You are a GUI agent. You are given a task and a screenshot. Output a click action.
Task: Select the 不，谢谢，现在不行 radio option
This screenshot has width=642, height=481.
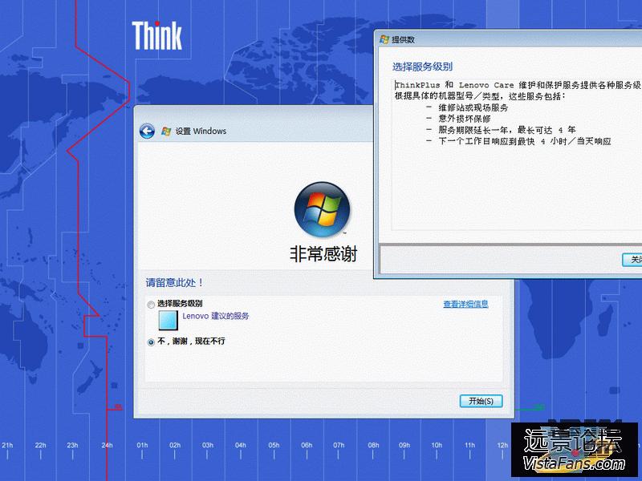tap(151, 342)
